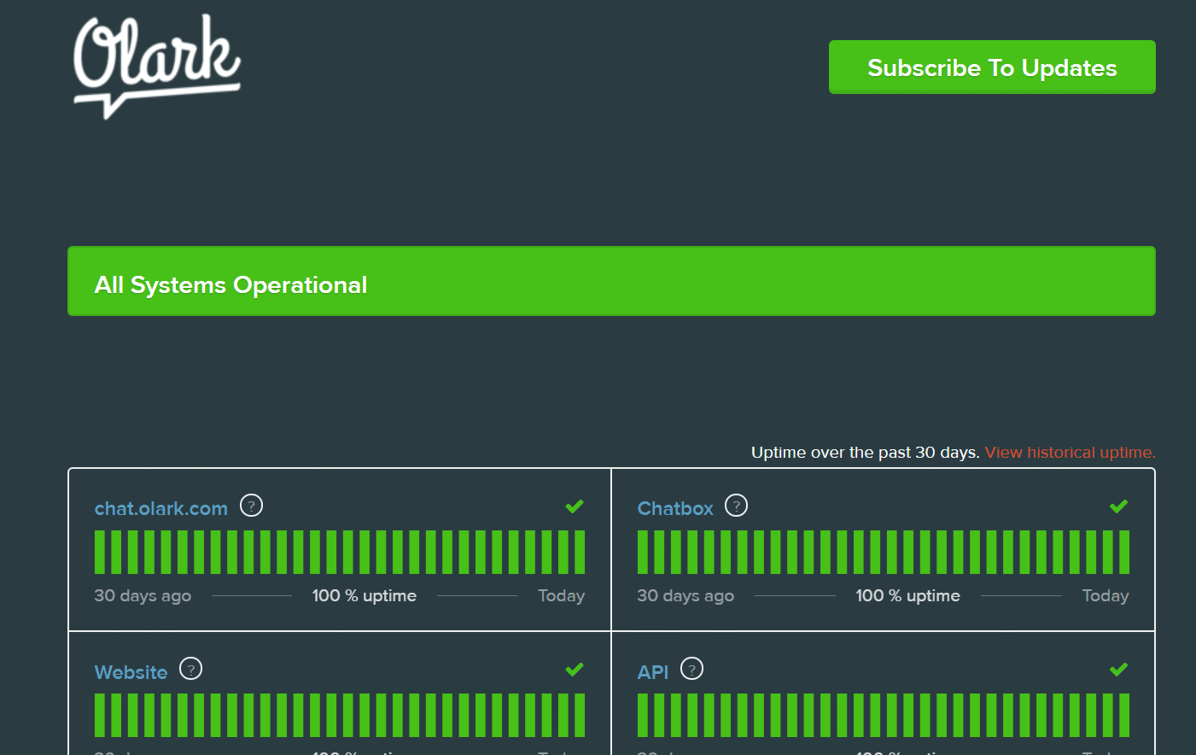Select the chat.olark.com component name
1196x755 pixels.
click(160, 509)
